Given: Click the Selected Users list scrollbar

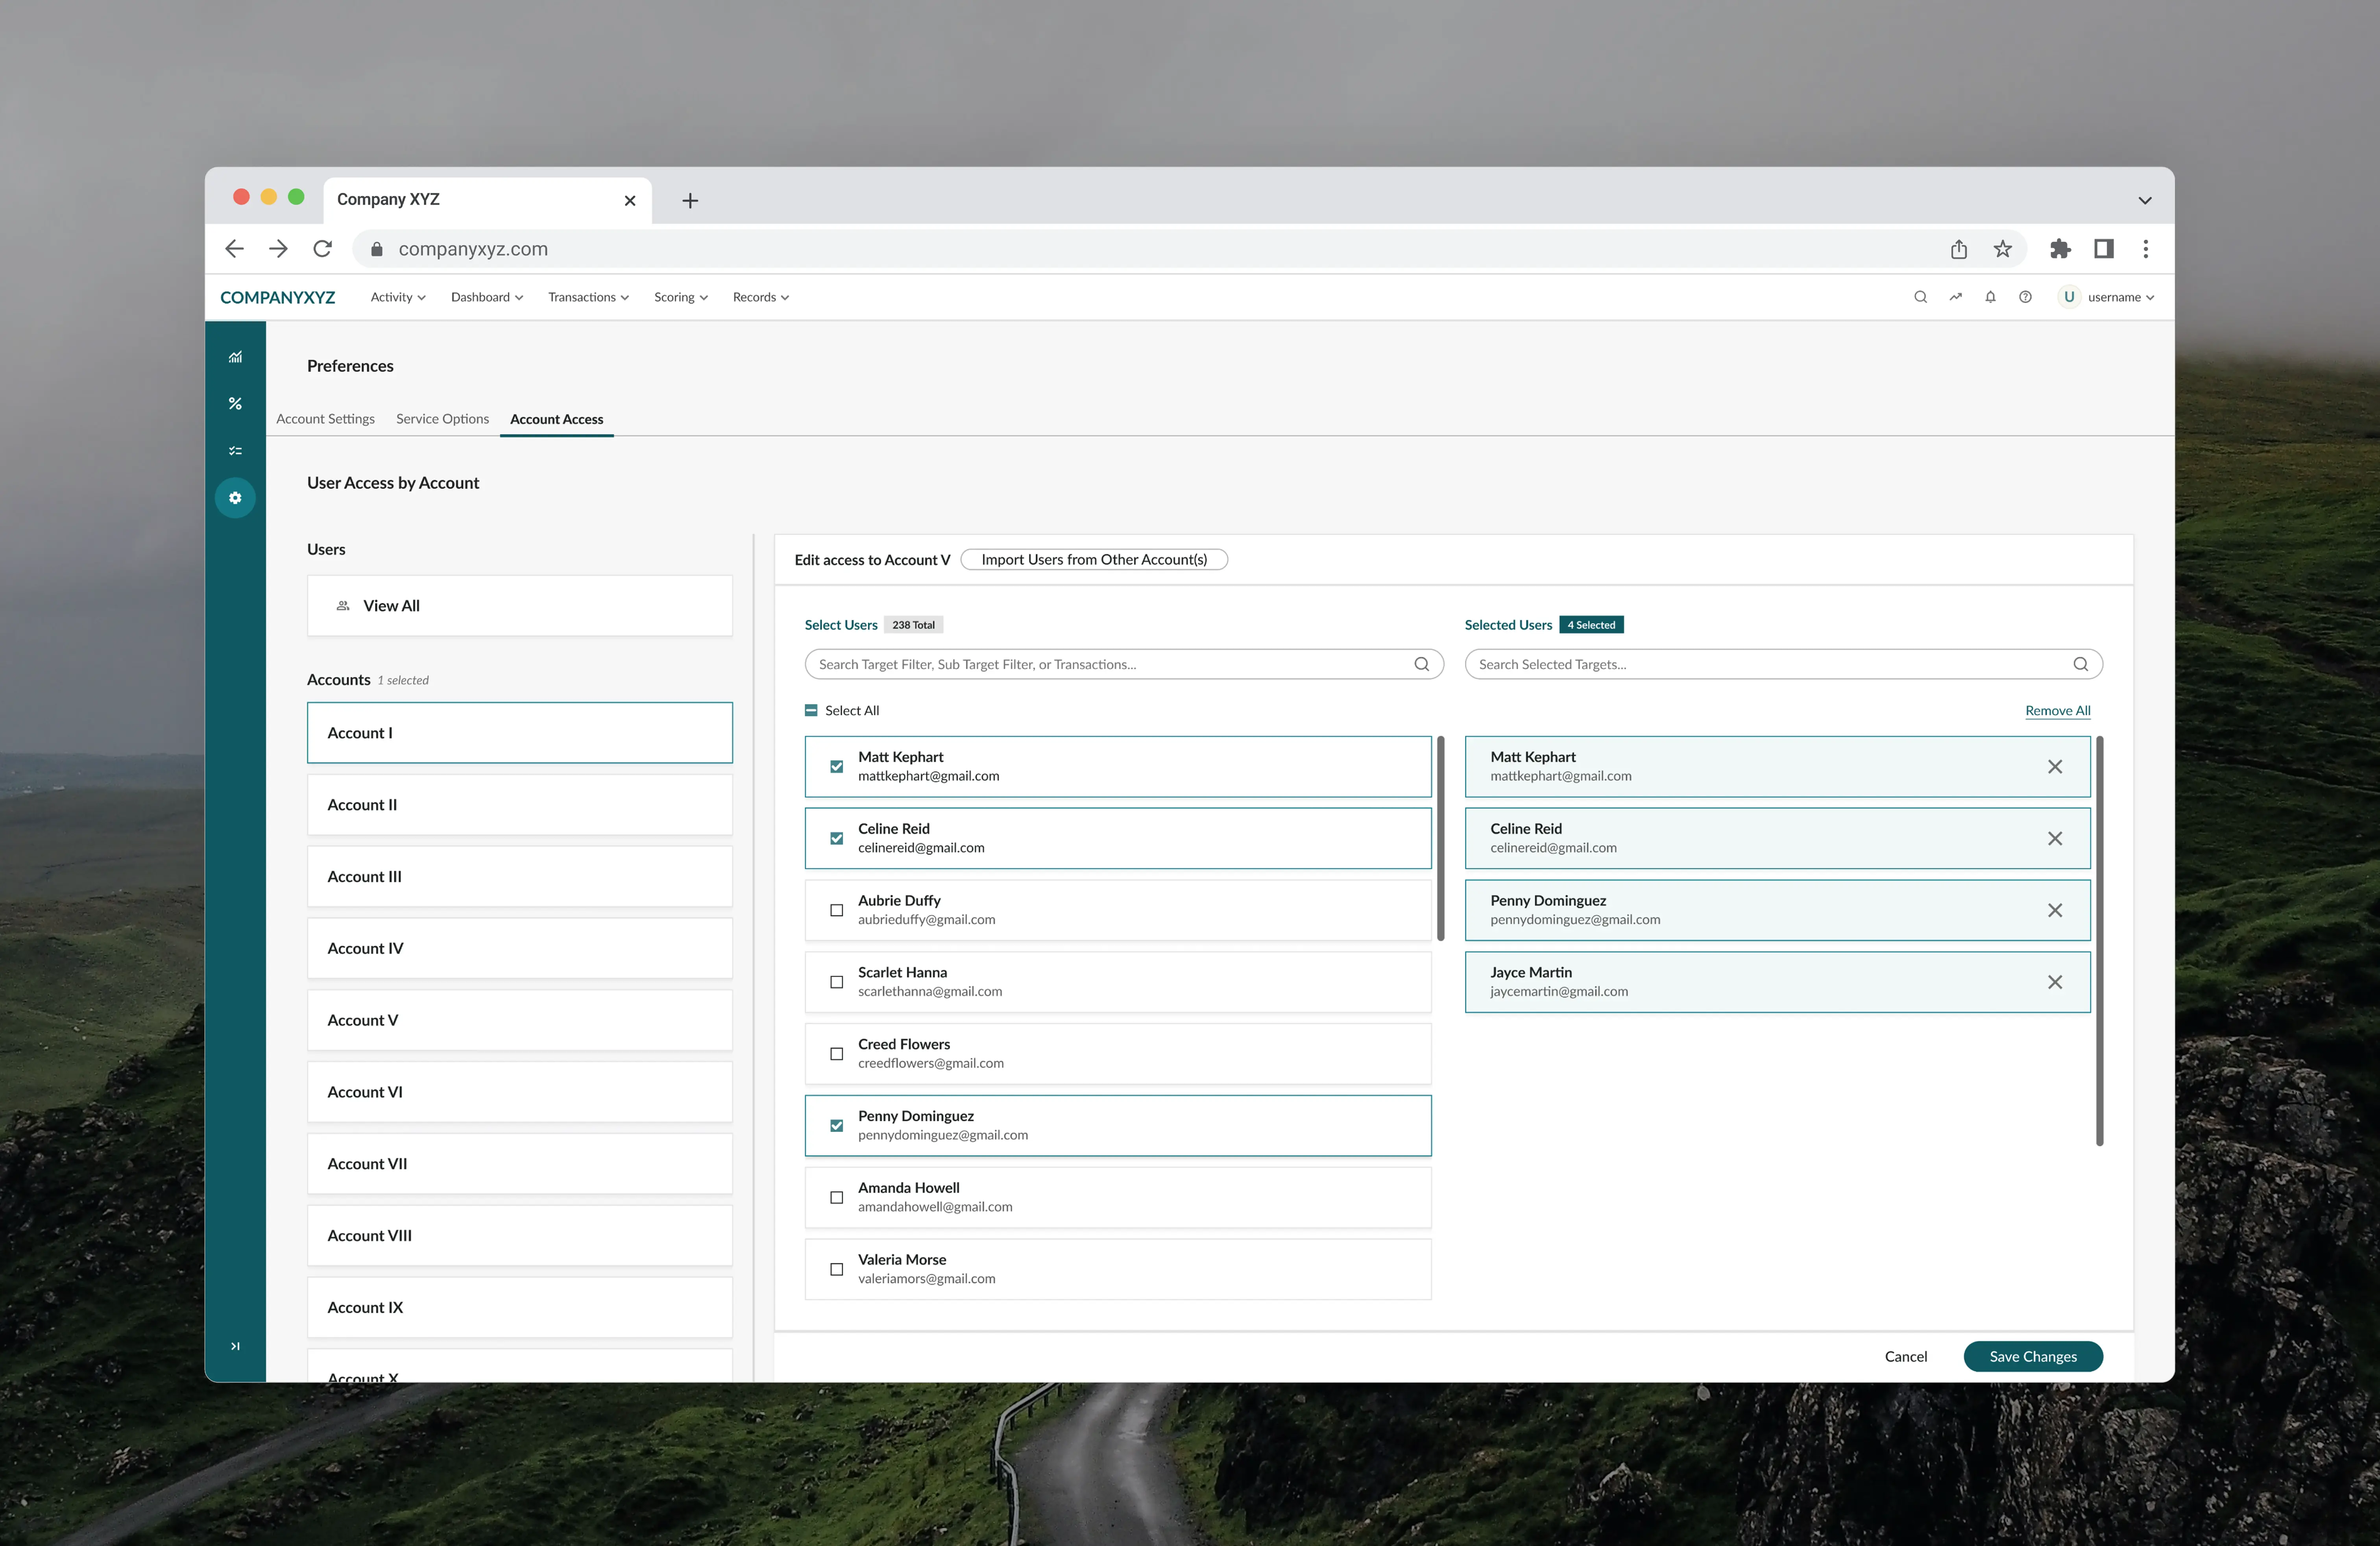Looking at the screenshot, I should [x=2099, y=941].
